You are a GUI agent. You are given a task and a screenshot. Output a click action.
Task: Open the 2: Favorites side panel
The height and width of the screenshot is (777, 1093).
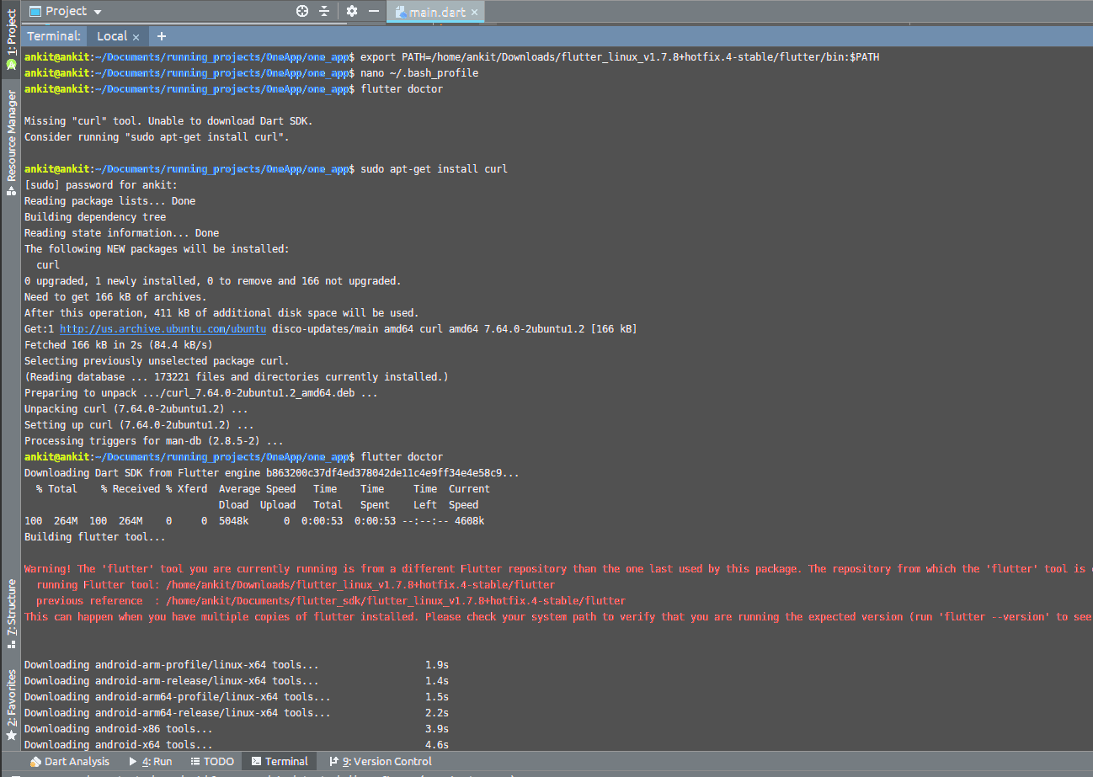click(11, 705)
